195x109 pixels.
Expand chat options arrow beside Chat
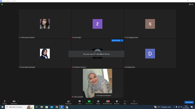coord(83,101)
